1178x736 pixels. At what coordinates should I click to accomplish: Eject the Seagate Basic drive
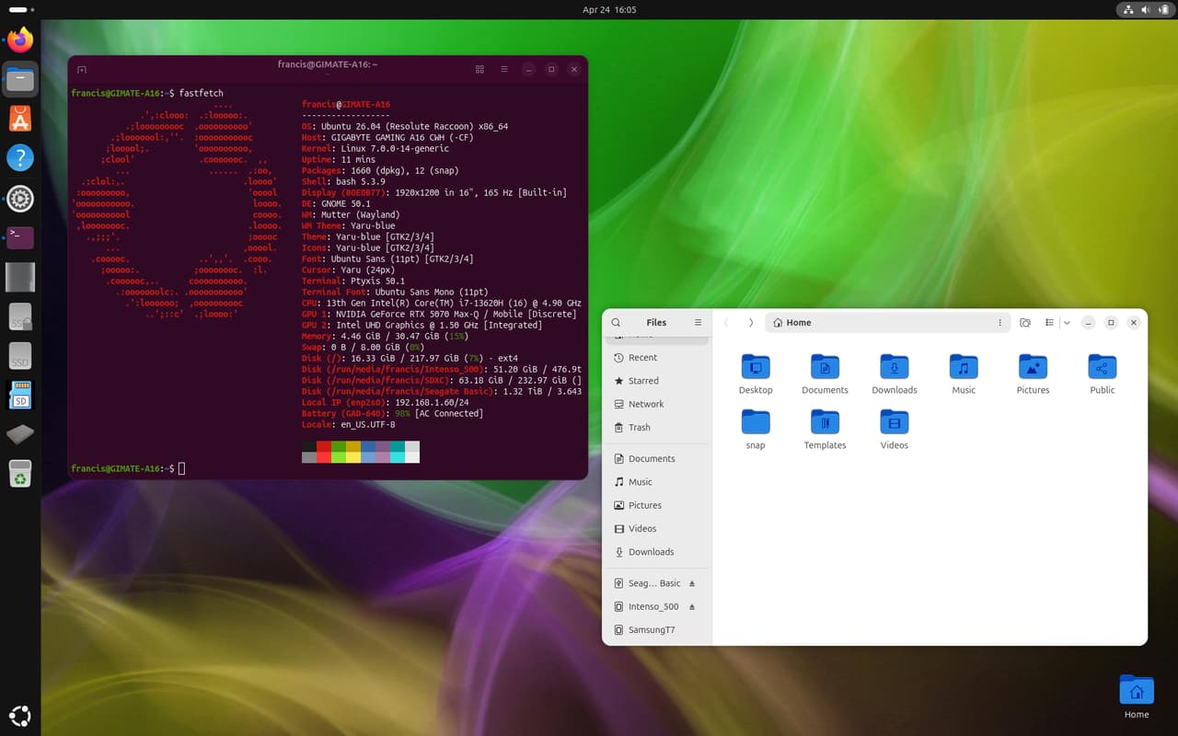(692, 583)
